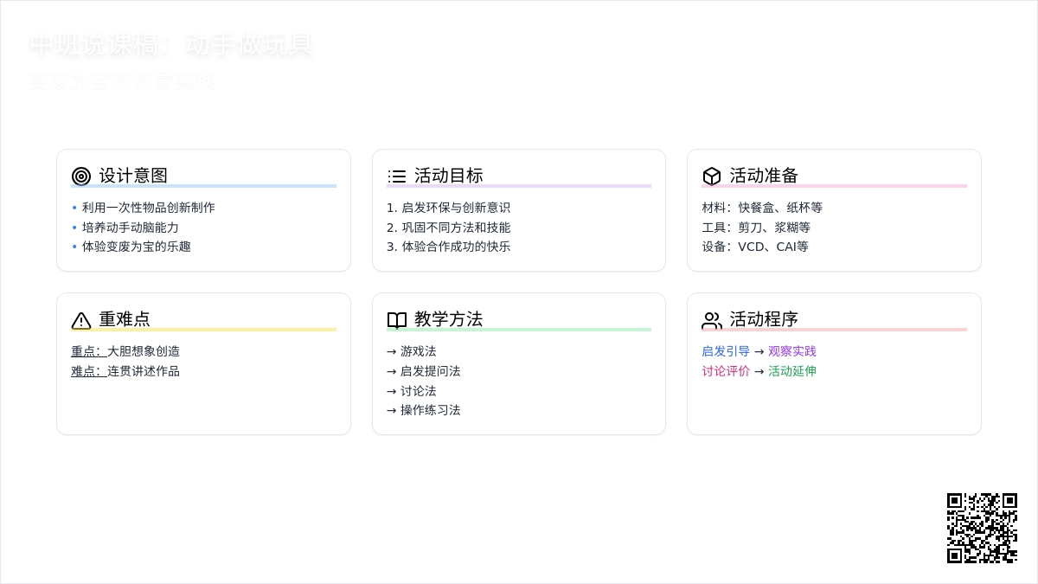Click the users icon beside 活动程序
Viewport: 1038px width, 584px height.
pos(712,320)
